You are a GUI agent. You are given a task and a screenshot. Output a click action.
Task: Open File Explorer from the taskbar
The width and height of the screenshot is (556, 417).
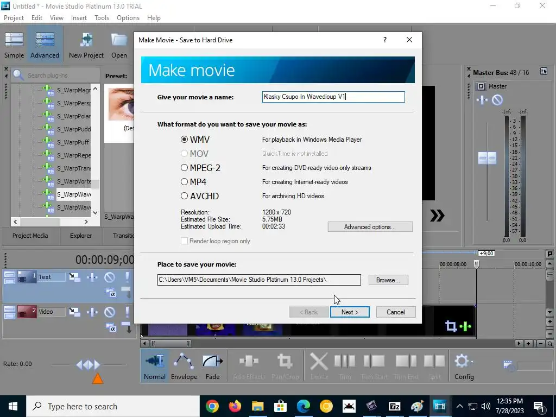click(258, 406)
